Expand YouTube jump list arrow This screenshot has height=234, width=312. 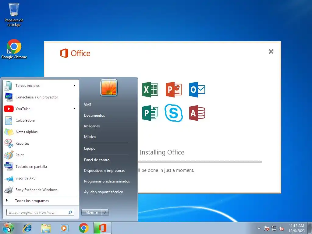pos(74,109)
